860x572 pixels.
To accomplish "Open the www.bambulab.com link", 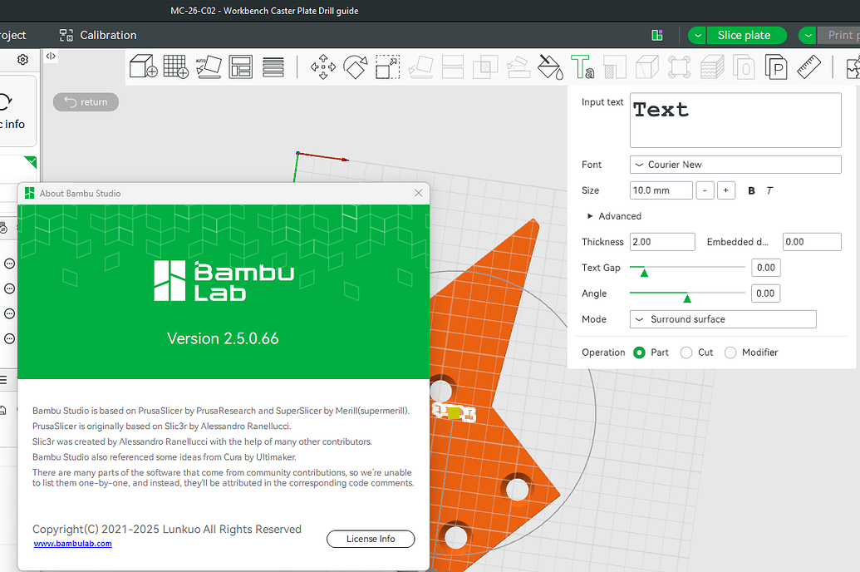I will click(73, 544).
